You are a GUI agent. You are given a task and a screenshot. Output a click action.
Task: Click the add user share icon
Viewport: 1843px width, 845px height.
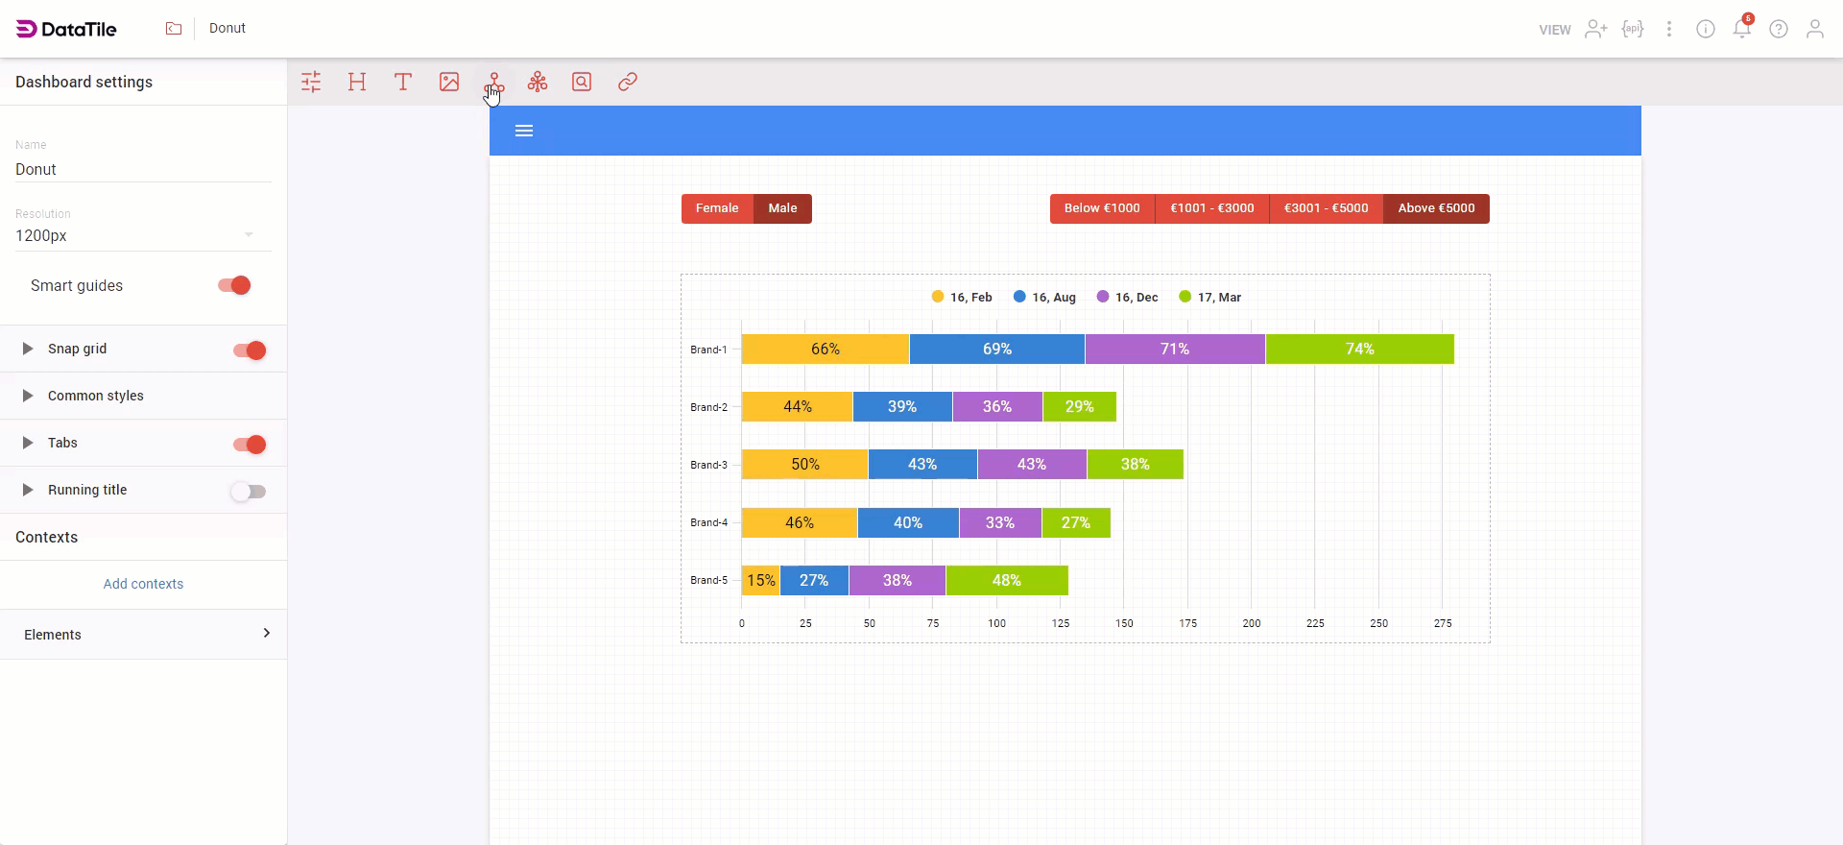pos(1595,29)
